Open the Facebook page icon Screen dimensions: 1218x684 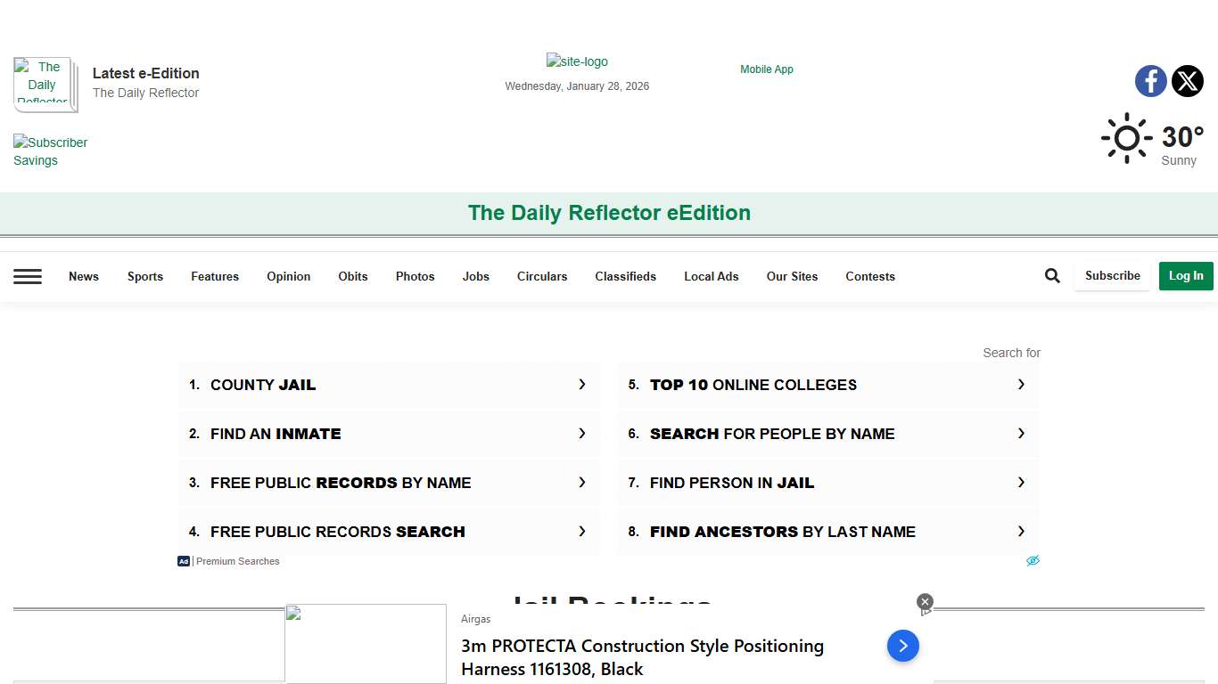pyautogui.click(x=1150, y=81)
